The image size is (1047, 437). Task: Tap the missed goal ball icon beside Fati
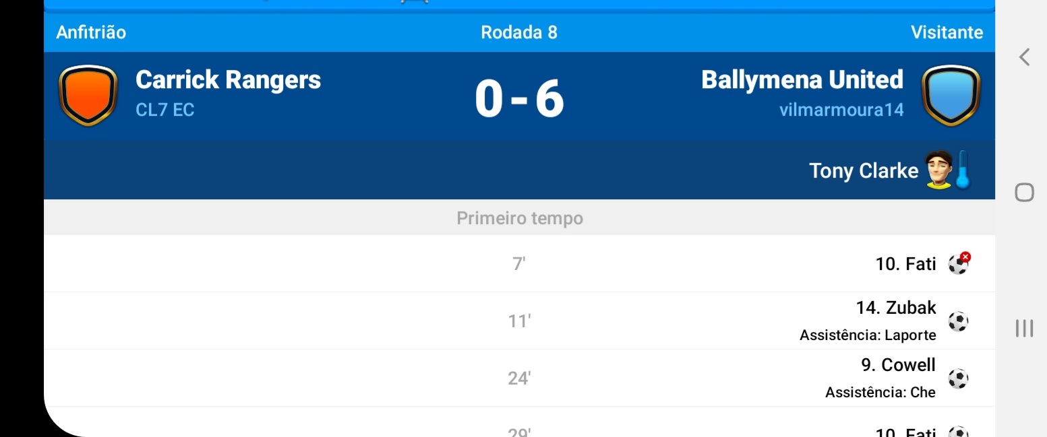(x=958, y=263)
